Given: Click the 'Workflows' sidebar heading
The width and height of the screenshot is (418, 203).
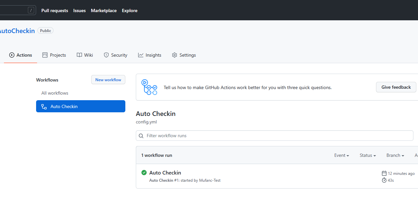Looking at the screenshot, I should (x=47, y=80).
